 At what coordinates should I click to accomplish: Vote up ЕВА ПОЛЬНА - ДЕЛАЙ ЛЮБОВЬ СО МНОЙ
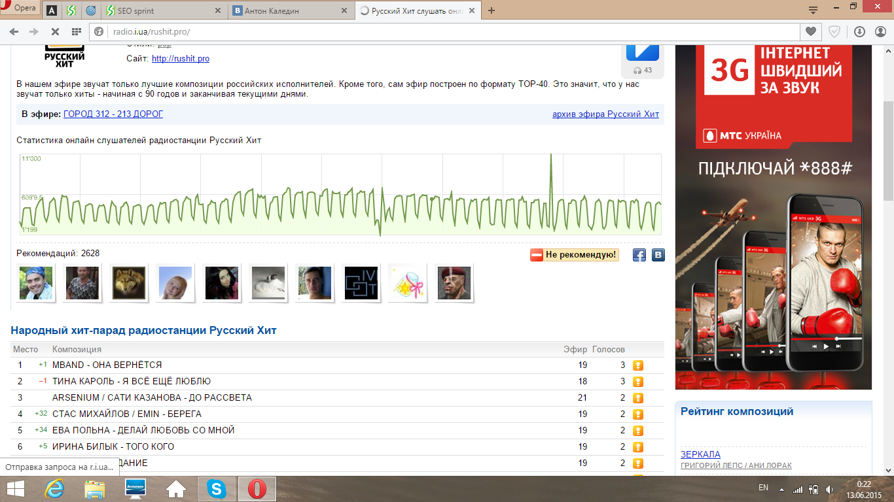(x=638, y=431)
